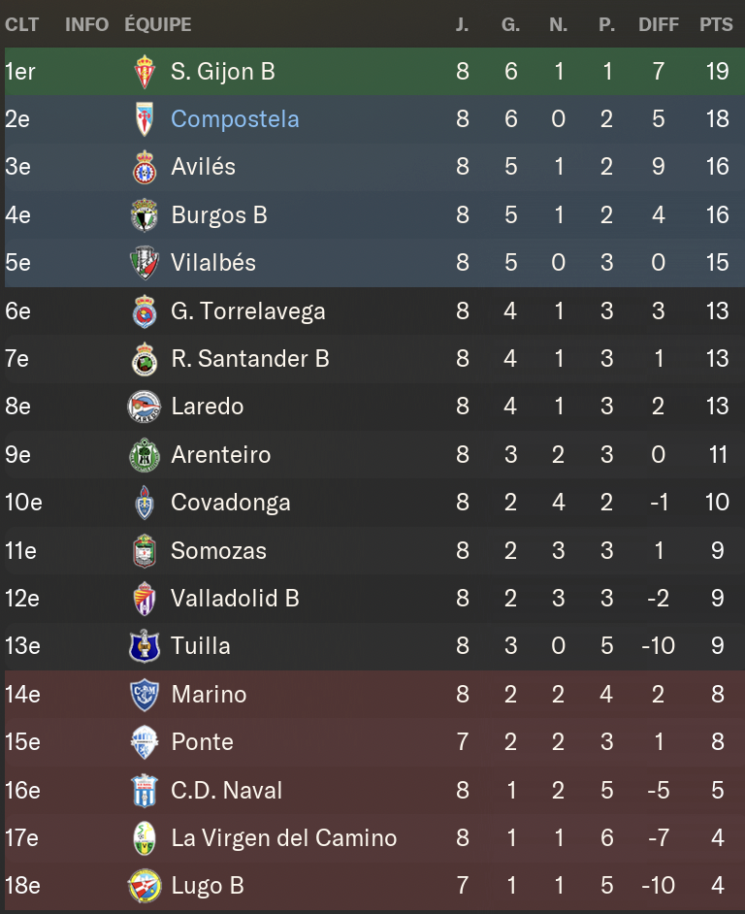Click the Laredo club logo
This screenshot has height=914, width=745.
pyautogui.click(x=145, y=407)
